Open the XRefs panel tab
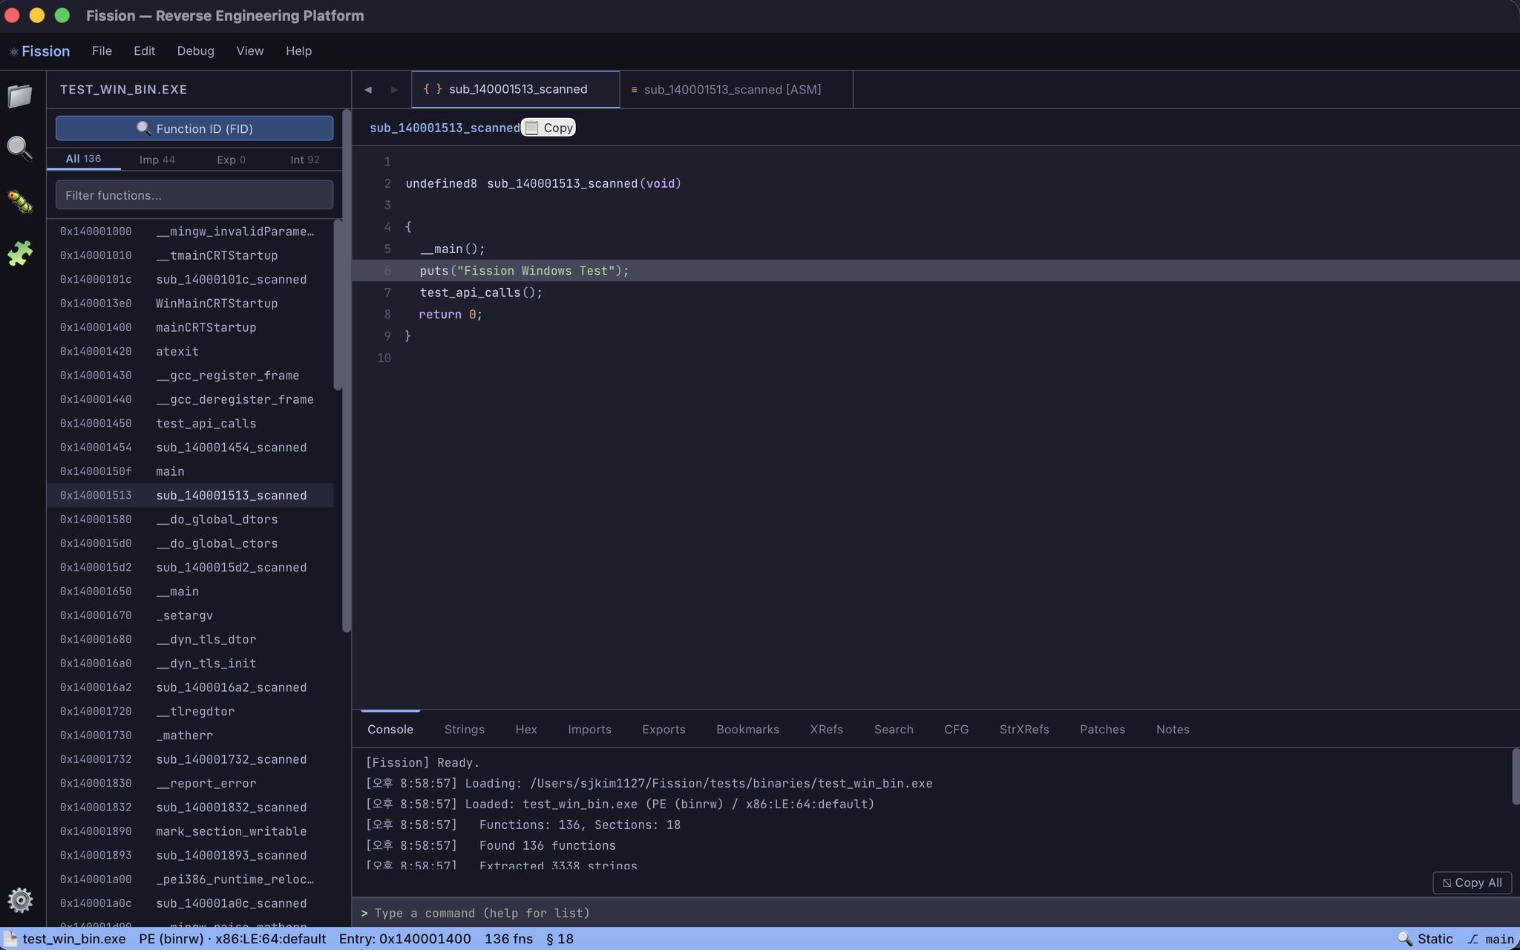The image size is (1520, 950). (x=826, y=730)
